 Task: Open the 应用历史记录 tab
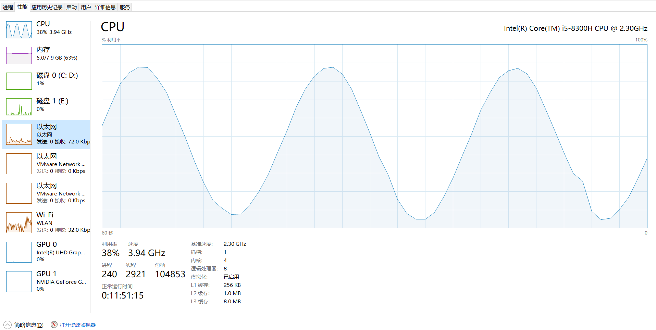[47, 7]
